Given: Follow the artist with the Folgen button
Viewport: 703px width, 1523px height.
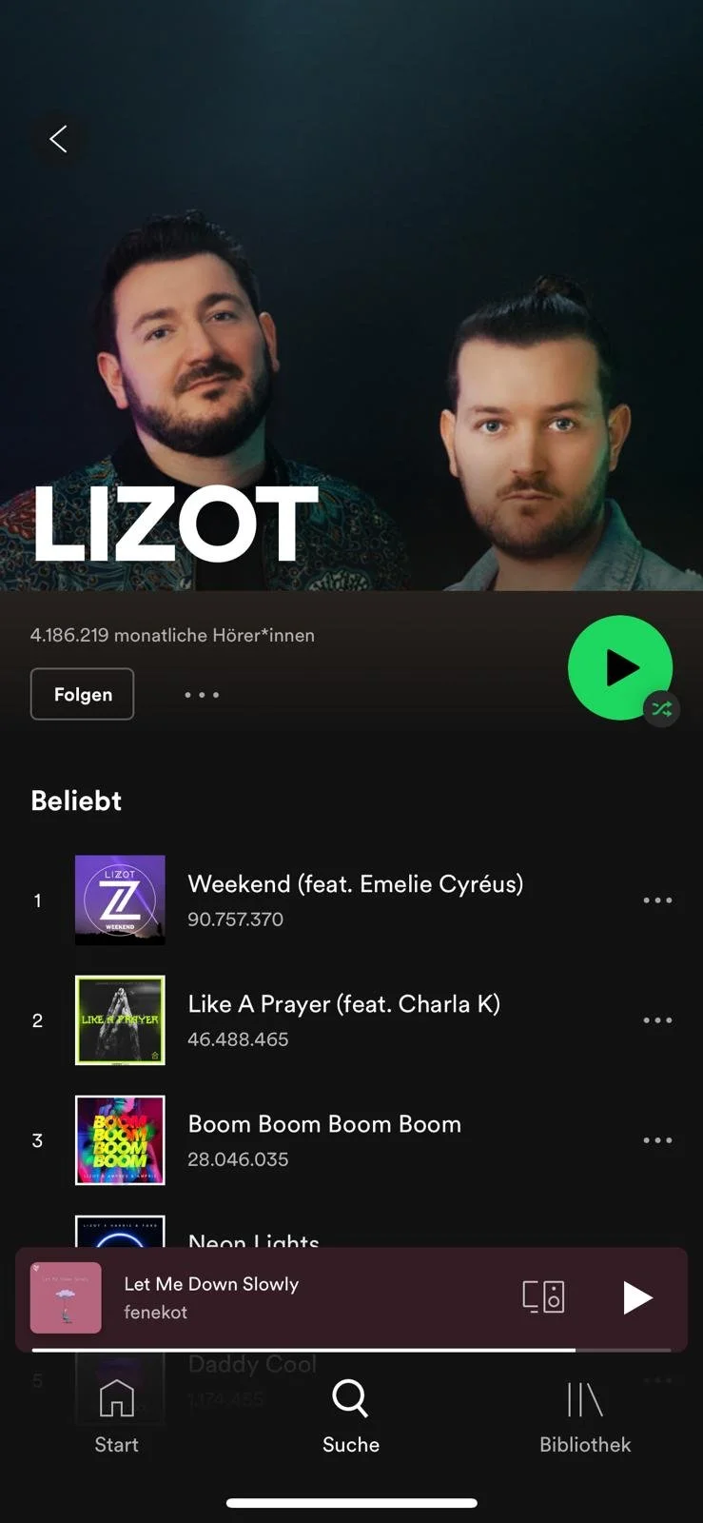Looking at the screenshot, I should coord(82,694).
